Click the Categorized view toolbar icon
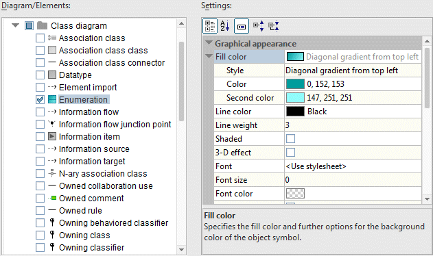433x256 pixels. [x=210, y=26]
